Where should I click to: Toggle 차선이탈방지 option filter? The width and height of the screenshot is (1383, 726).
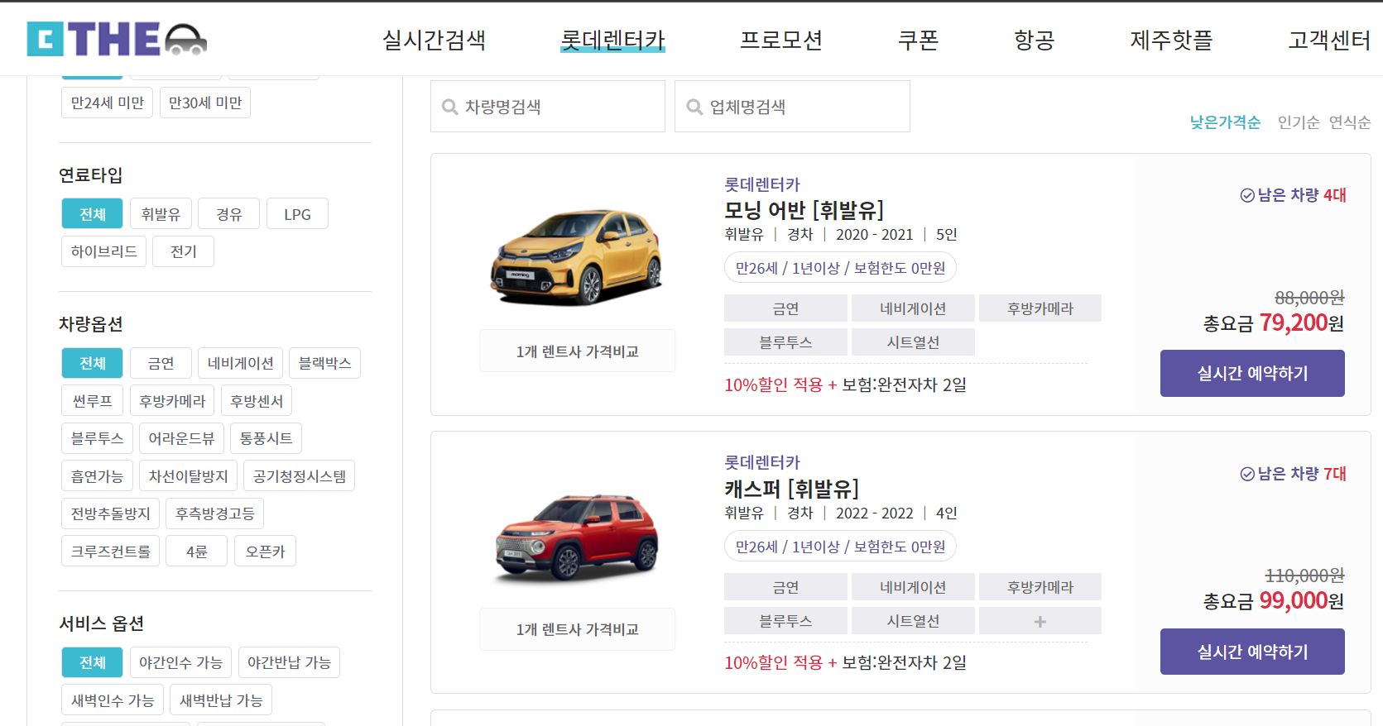click(188, 476)
